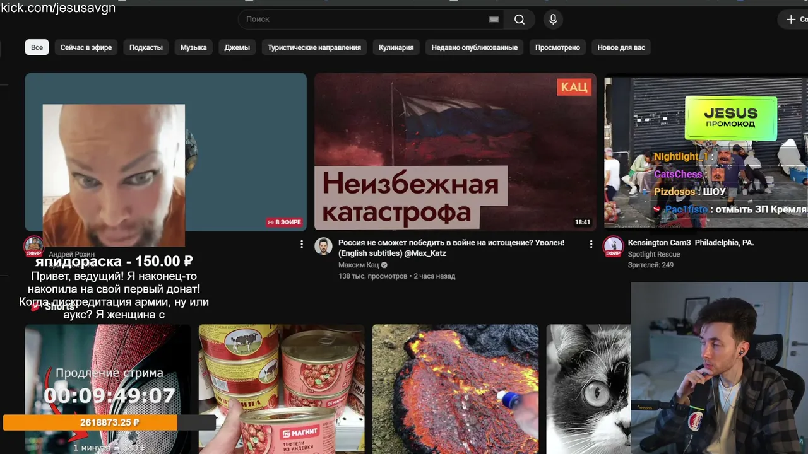The width and height of the screenshot is (808, 454).
Task: Open the Spotlight Rescue channel avatar
Action: point(613,247)
